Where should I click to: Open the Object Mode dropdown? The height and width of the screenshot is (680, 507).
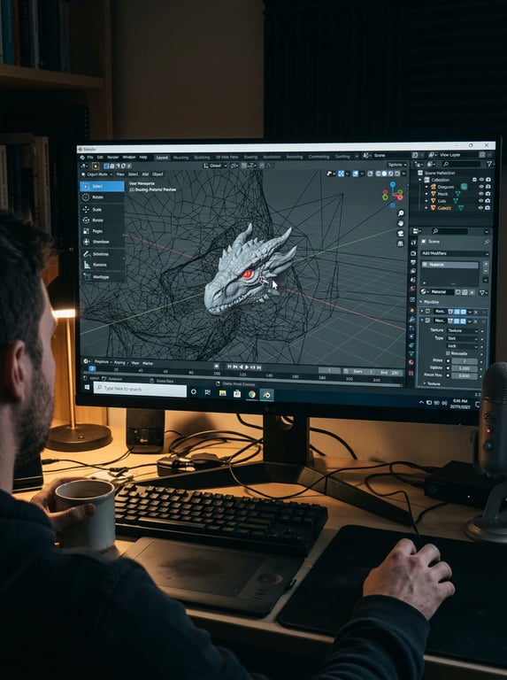point(97,174)
